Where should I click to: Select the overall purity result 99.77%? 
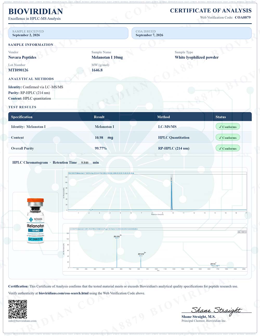pos(101,148)
